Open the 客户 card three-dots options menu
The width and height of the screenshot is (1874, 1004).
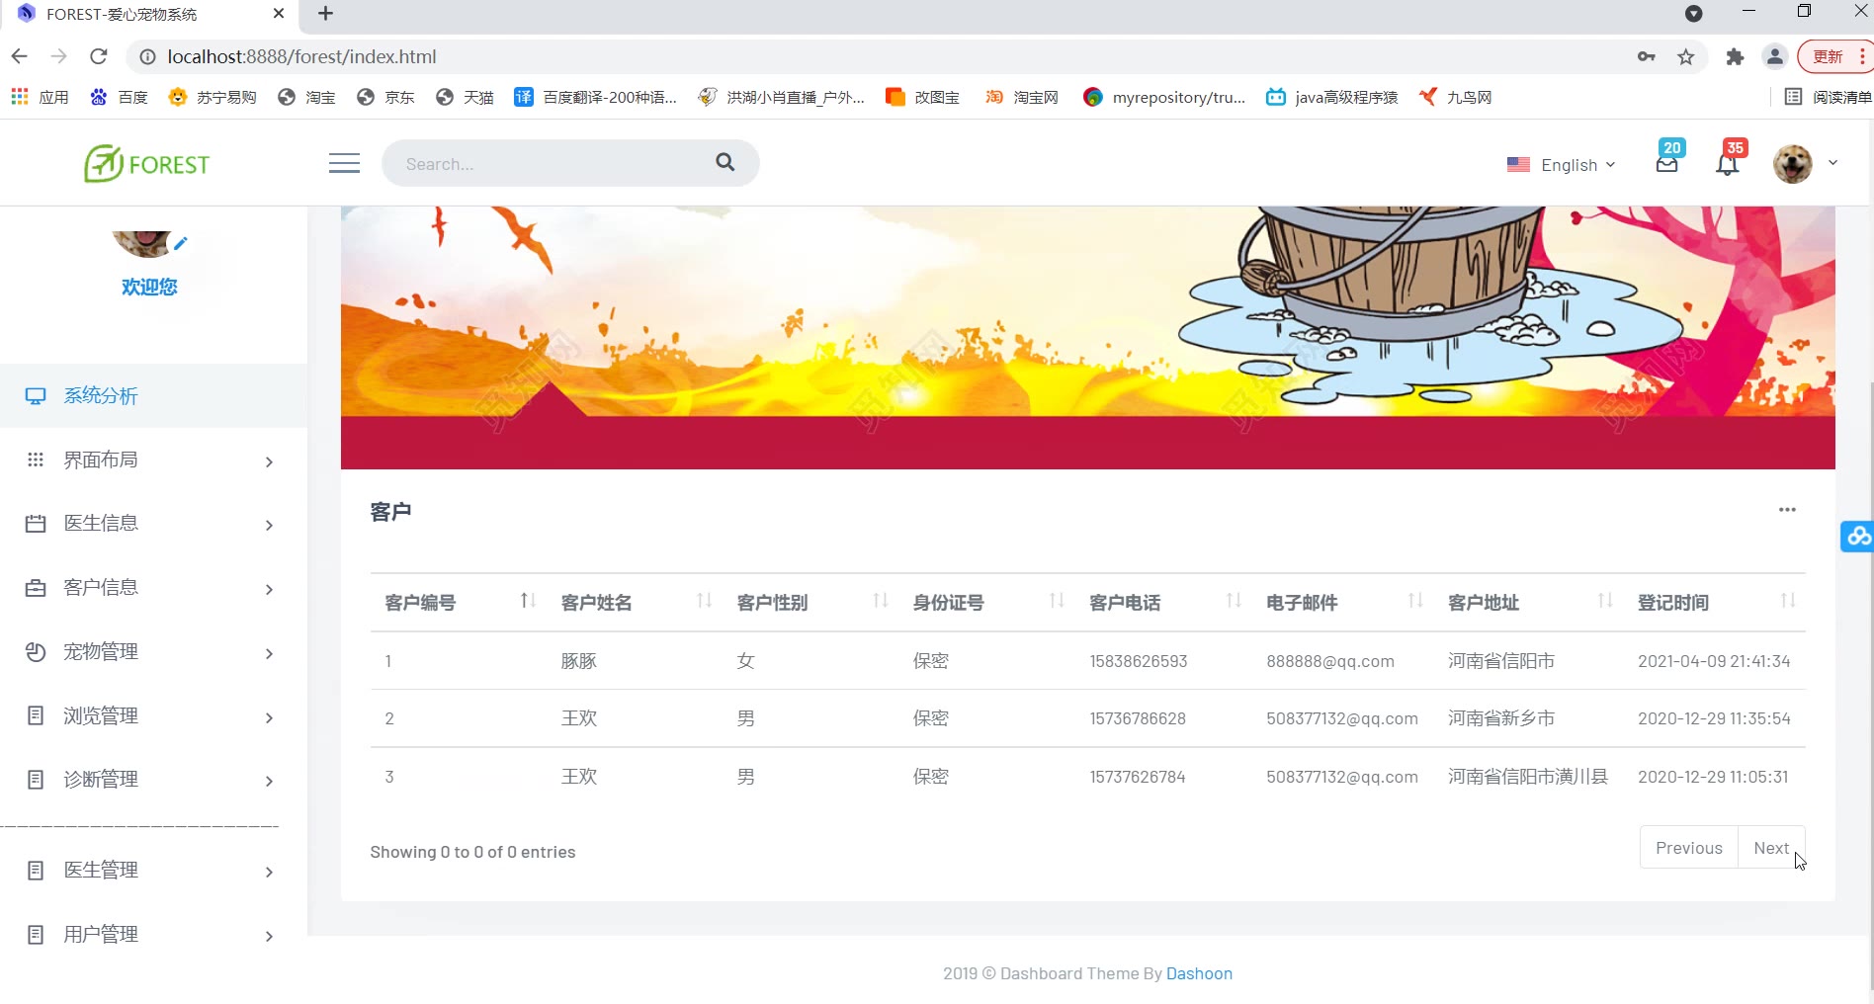tap(1787, 510)
